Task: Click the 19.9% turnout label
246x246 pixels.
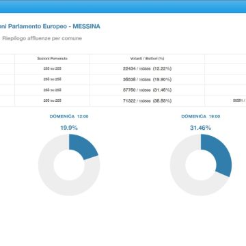Action: point(69,128)
